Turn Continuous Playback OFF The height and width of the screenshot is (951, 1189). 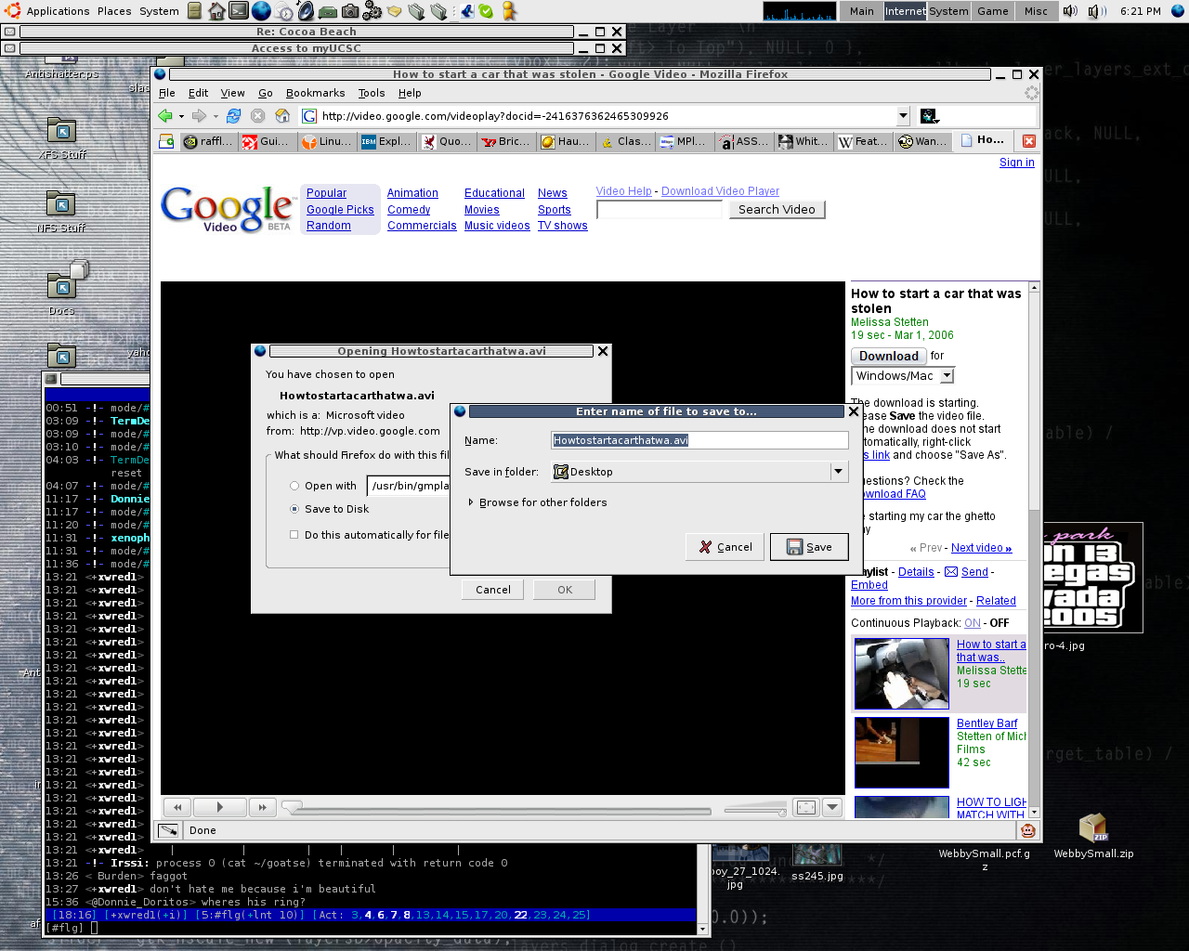tap(1000, 623)
